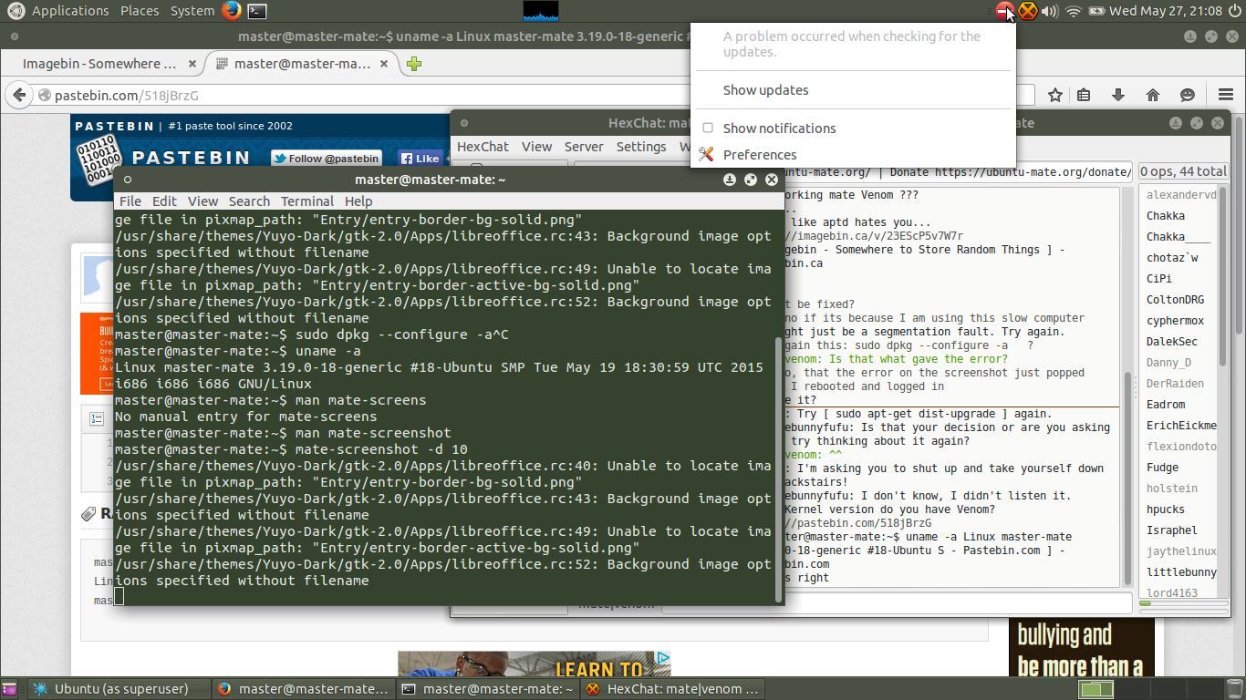Select user littlebunny in HexChat list

tap(1179, 572)
